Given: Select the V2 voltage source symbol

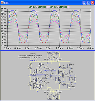Looking at the screenshot, I should point(30,84).
